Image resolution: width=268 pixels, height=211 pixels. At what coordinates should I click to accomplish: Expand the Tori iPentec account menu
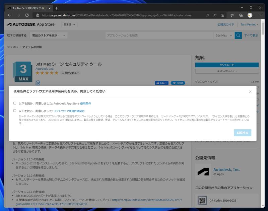pos(249,24)
